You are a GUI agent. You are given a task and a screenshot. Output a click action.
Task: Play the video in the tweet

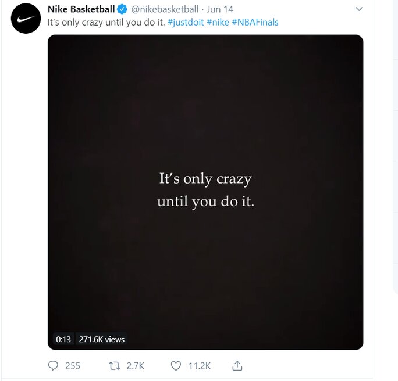click(205, 192)
